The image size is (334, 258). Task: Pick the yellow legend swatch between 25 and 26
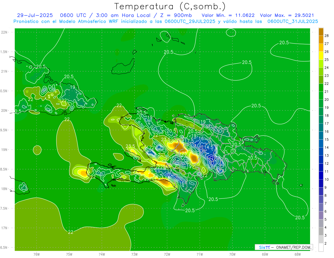point(321,55)
